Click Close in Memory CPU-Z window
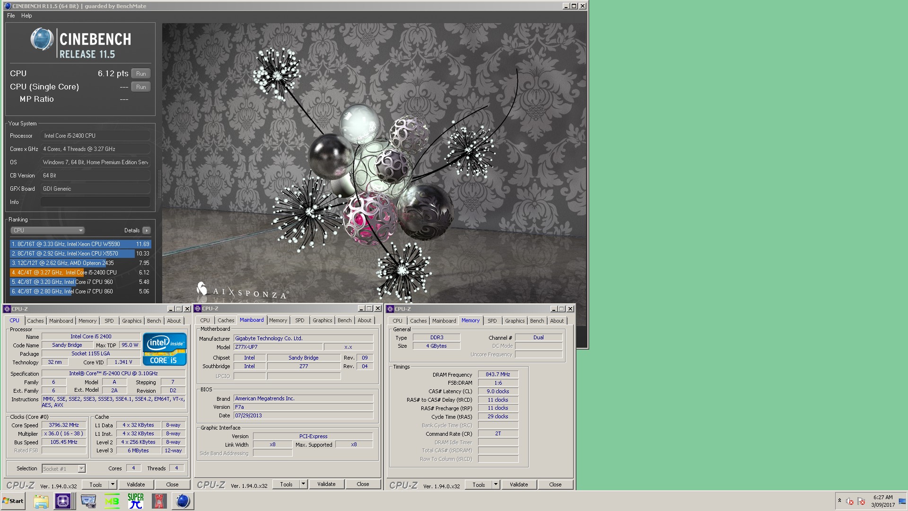908x511 pixels. tap(555, 485)
